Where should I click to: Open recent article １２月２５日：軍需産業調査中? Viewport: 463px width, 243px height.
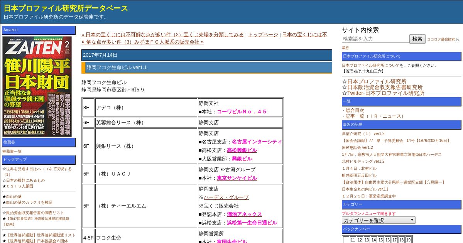pyautogui.click(x=369, y=196)
